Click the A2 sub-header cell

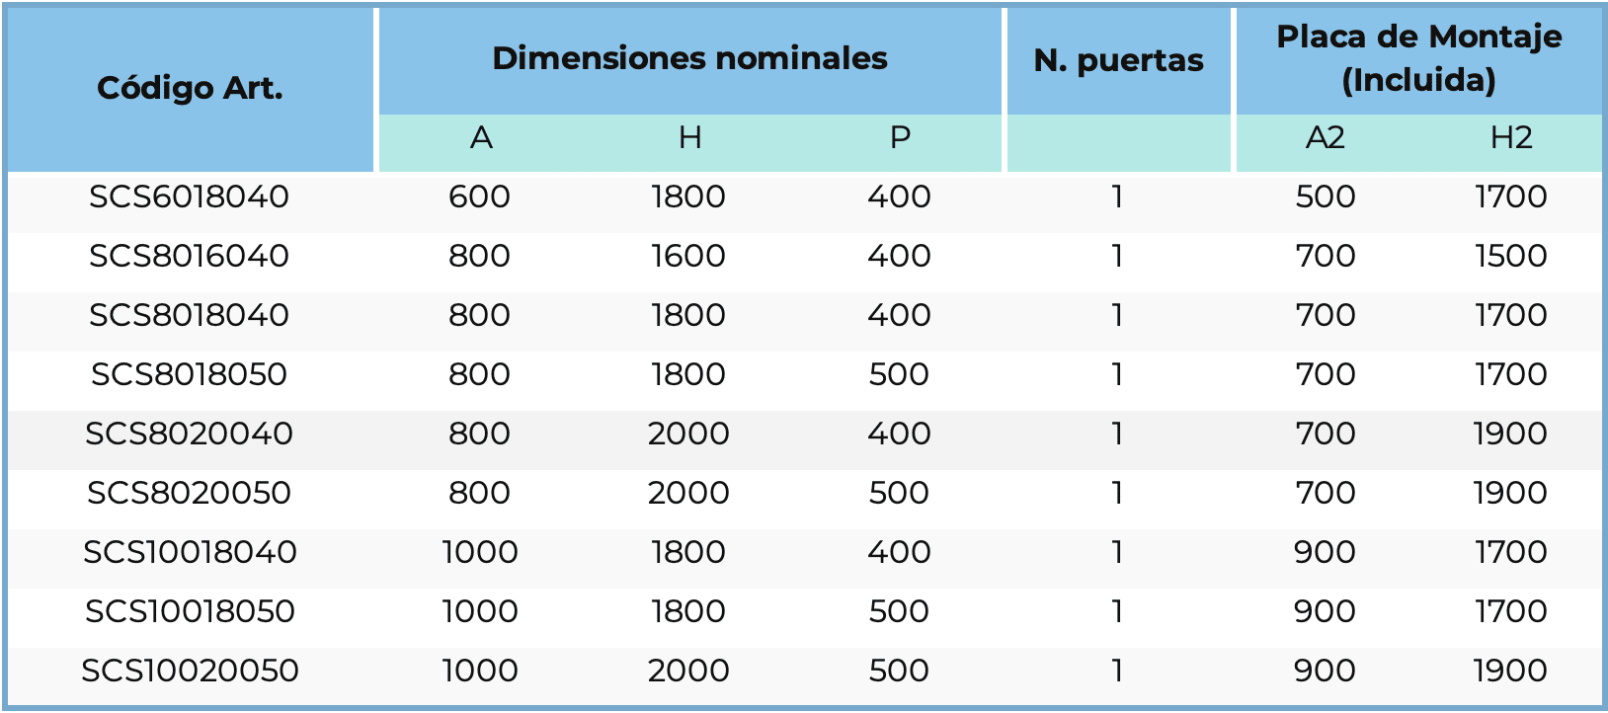[1325, 138]
